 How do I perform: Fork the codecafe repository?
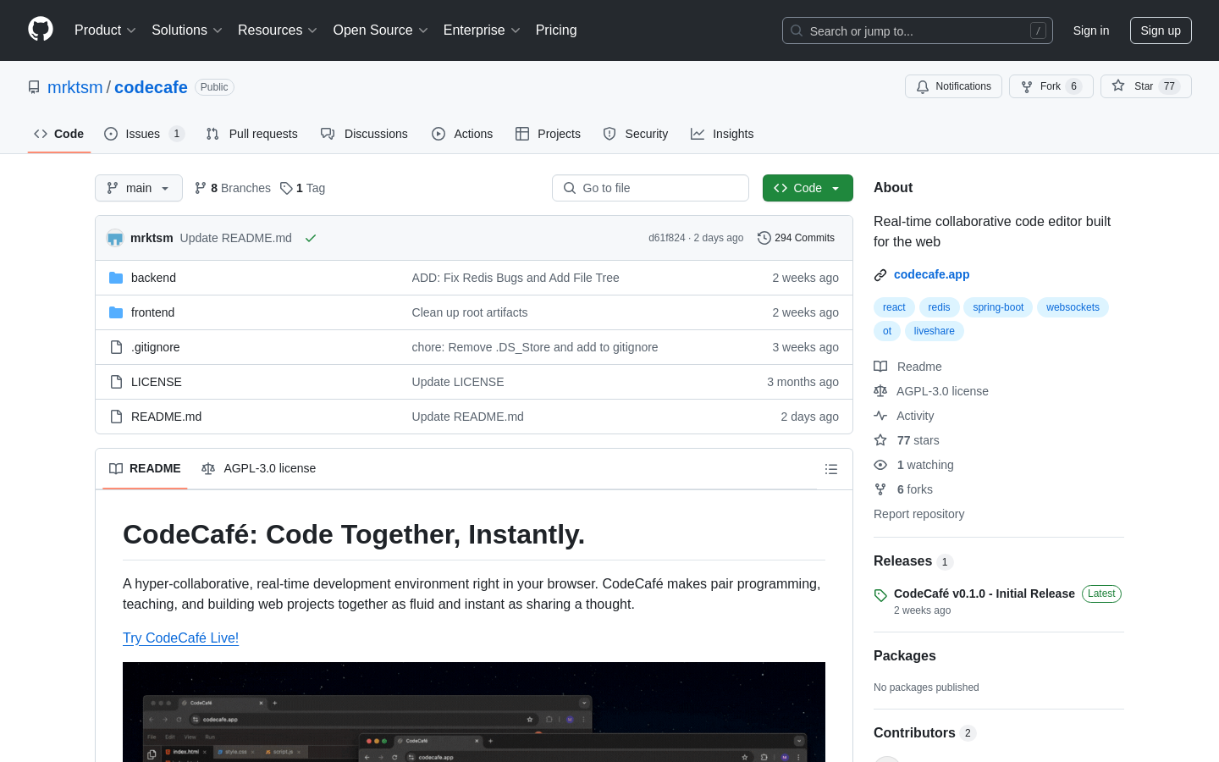coord(1051,86)
